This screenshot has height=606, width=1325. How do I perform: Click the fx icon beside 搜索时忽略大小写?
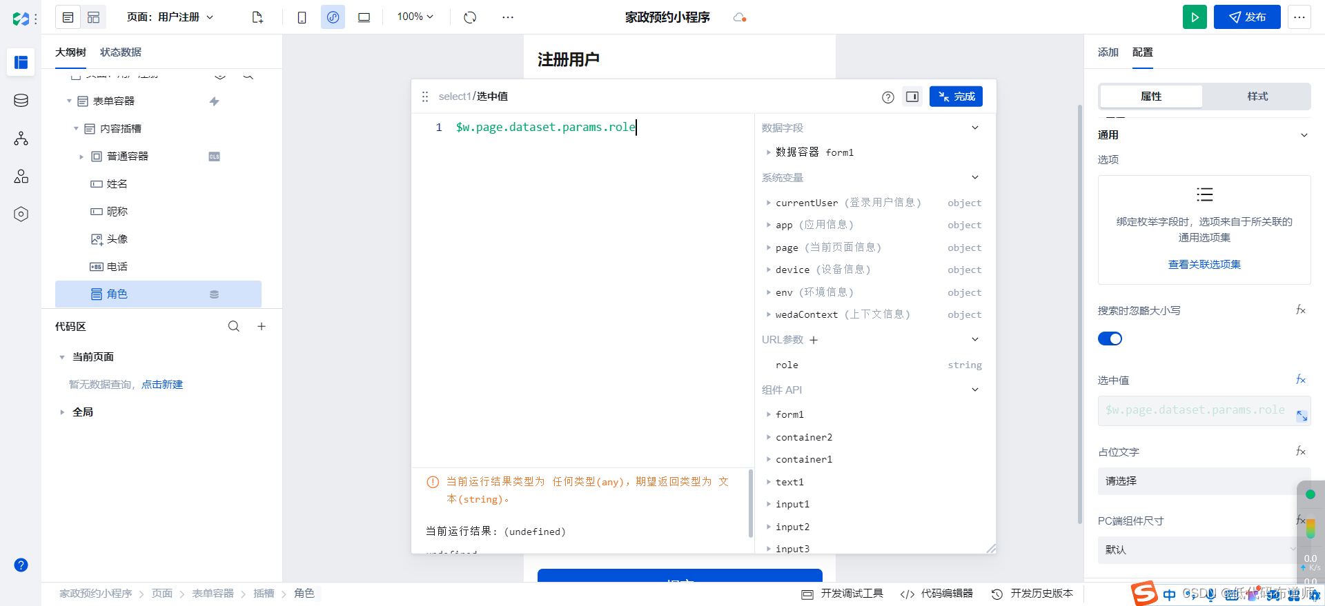(1301, 310)
